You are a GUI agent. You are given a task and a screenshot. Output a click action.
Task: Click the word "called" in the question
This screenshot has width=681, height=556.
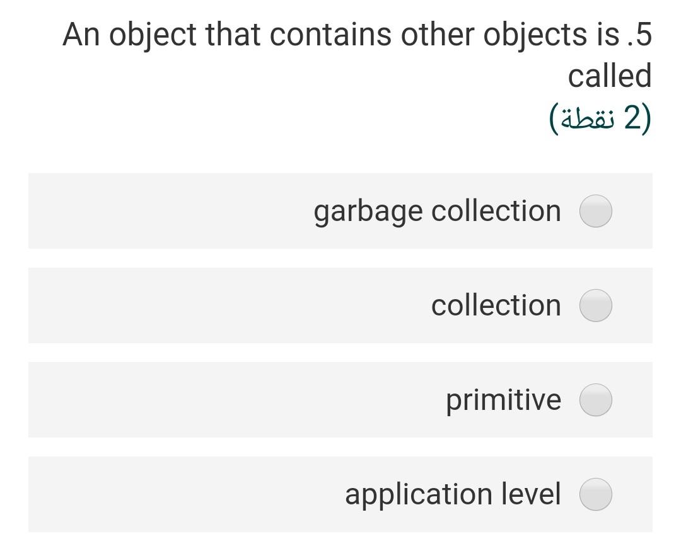pyautogui.click(x=611, y=76)
